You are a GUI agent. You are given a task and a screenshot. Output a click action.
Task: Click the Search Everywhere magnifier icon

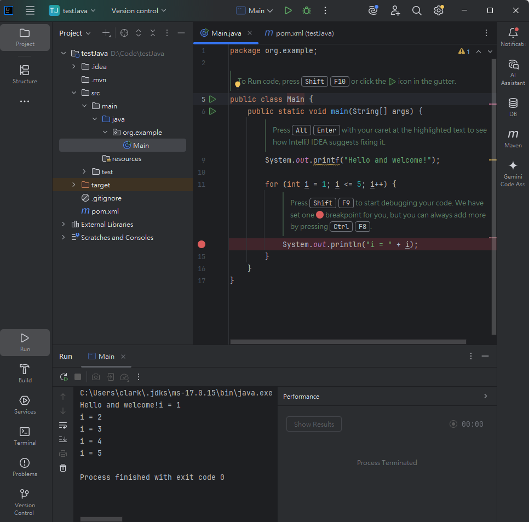(417, 10)
